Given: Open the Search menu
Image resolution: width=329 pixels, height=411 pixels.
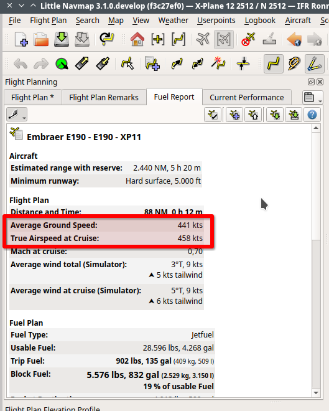Looking at the screenshot, I should pos(88,21).
